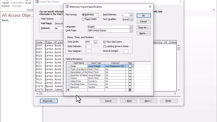Click scroll down arrow in preview
The height and width of the screenshot is (122, 217).
point(179,90)
